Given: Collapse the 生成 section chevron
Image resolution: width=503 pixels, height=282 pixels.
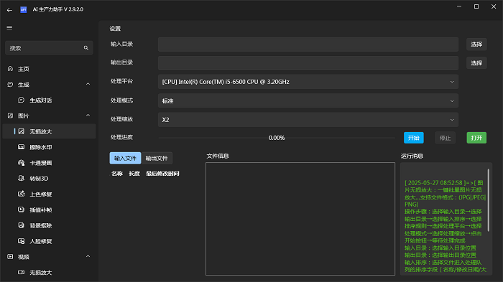Looking at the screenshot, I should (88, 84).
